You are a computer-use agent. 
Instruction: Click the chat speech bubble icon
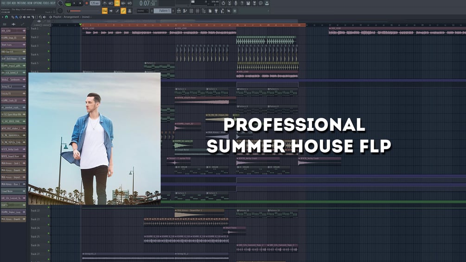coord(261,3)
